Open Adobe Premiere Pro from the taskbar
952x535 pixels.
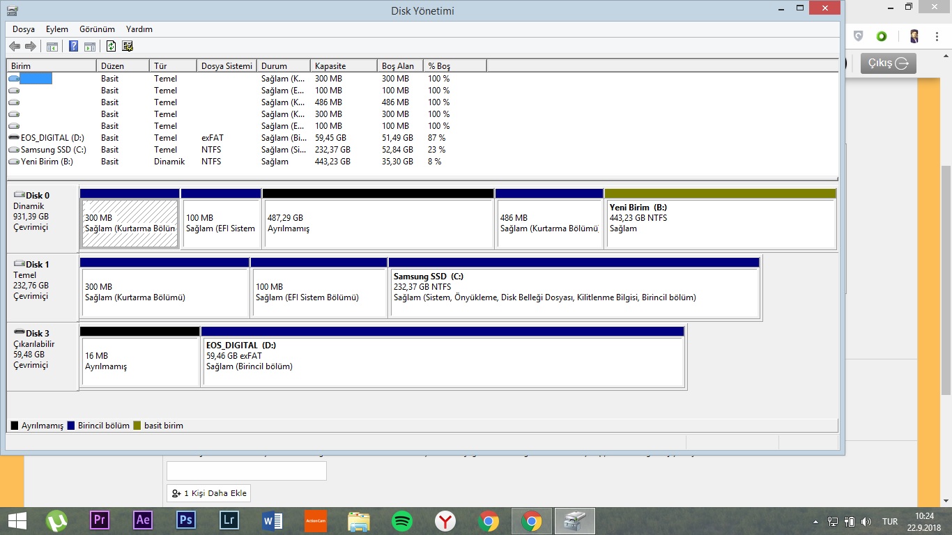click(x=100, y=520)
